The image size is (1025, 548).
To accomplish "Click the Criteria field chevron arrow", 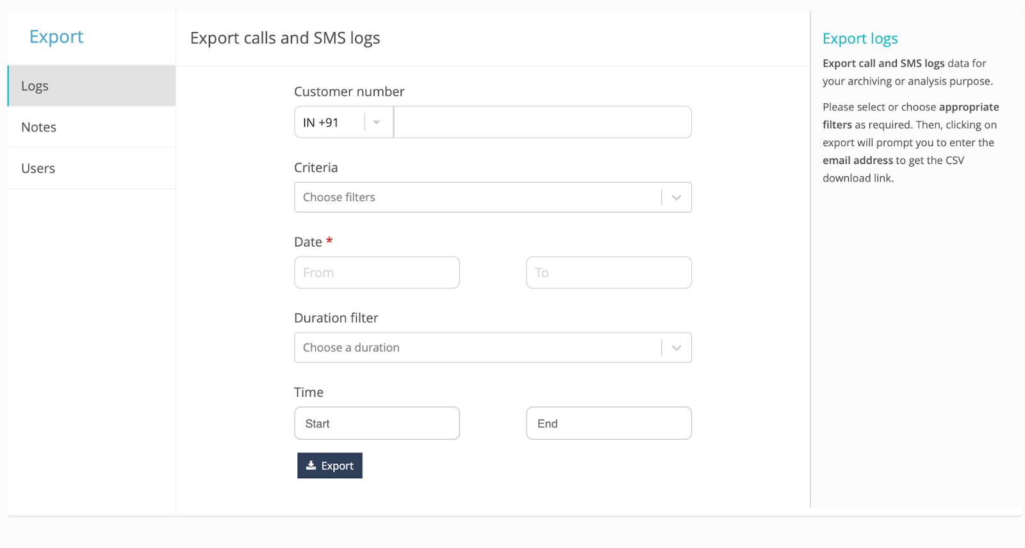I will pyautogui.click(x=676, y=197).
